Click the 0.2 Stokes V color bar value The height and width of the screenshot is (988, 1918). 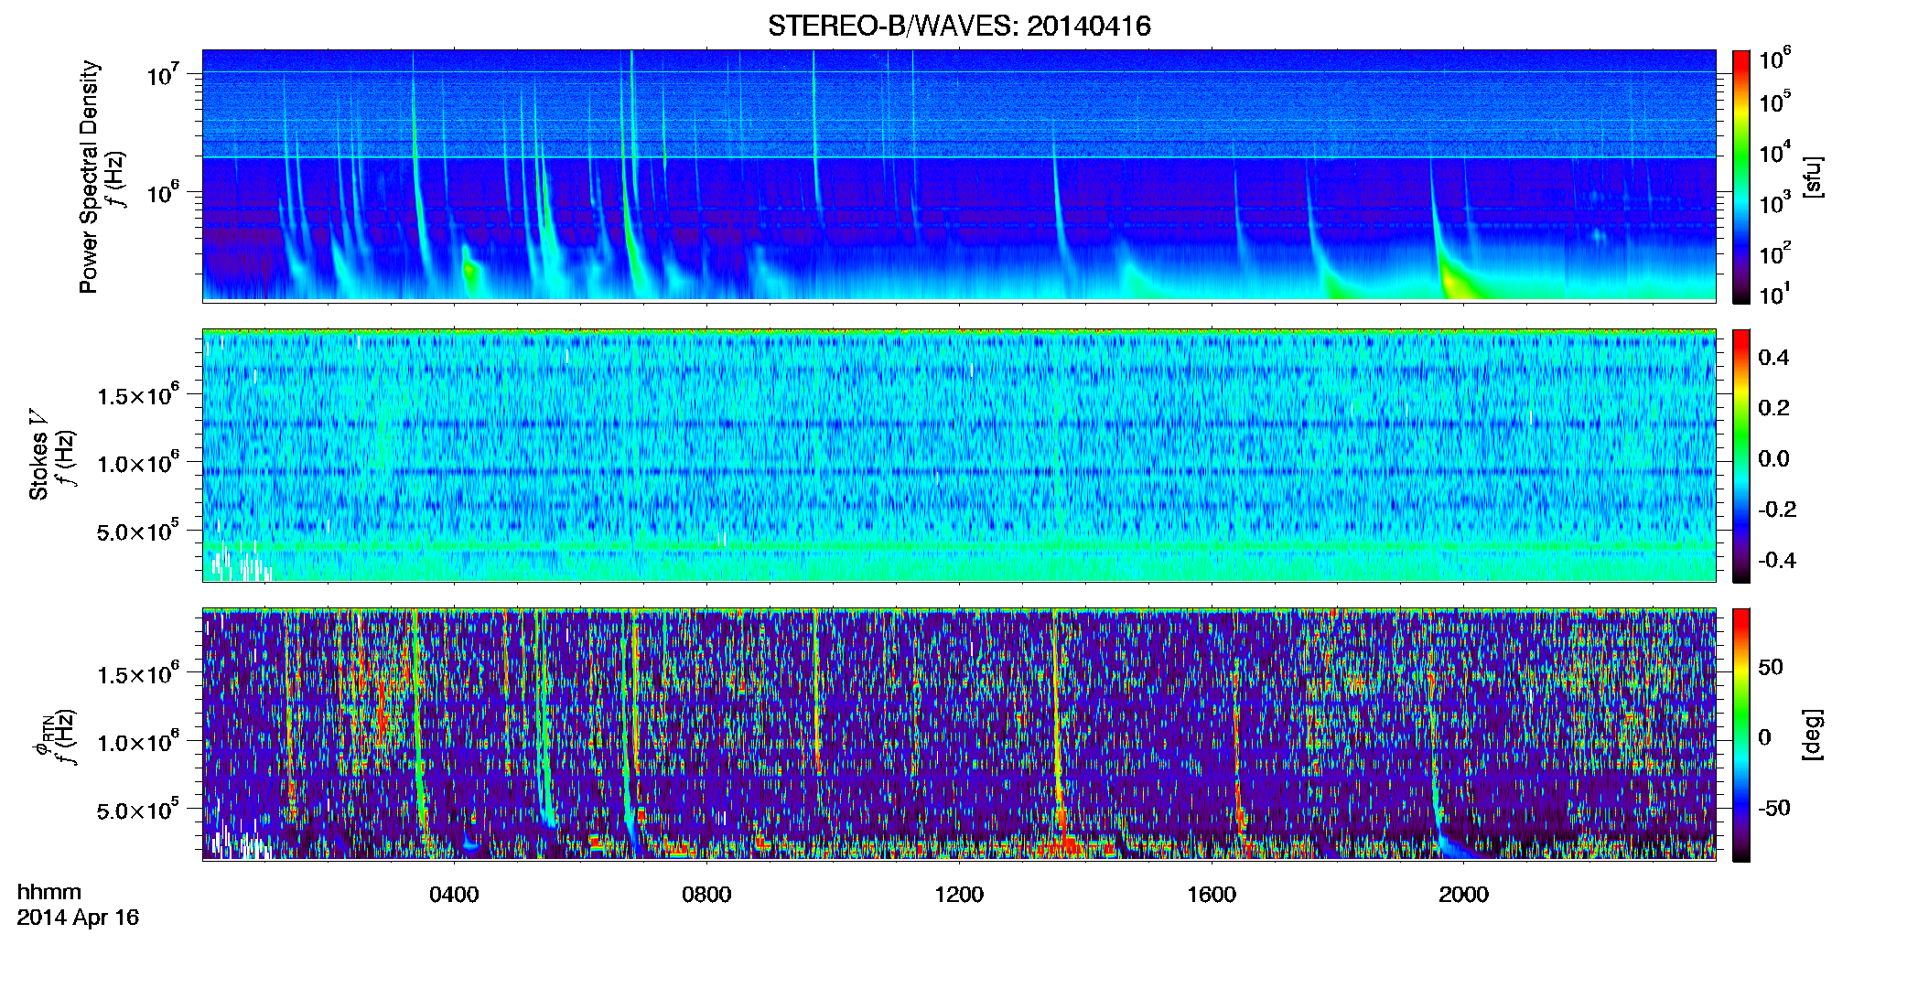pyautogui.click(x=1774, y=408)
